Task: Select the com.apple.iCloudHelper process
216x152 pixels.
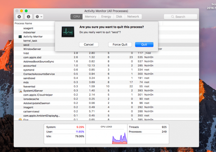Action: click(x=38, y=95)
